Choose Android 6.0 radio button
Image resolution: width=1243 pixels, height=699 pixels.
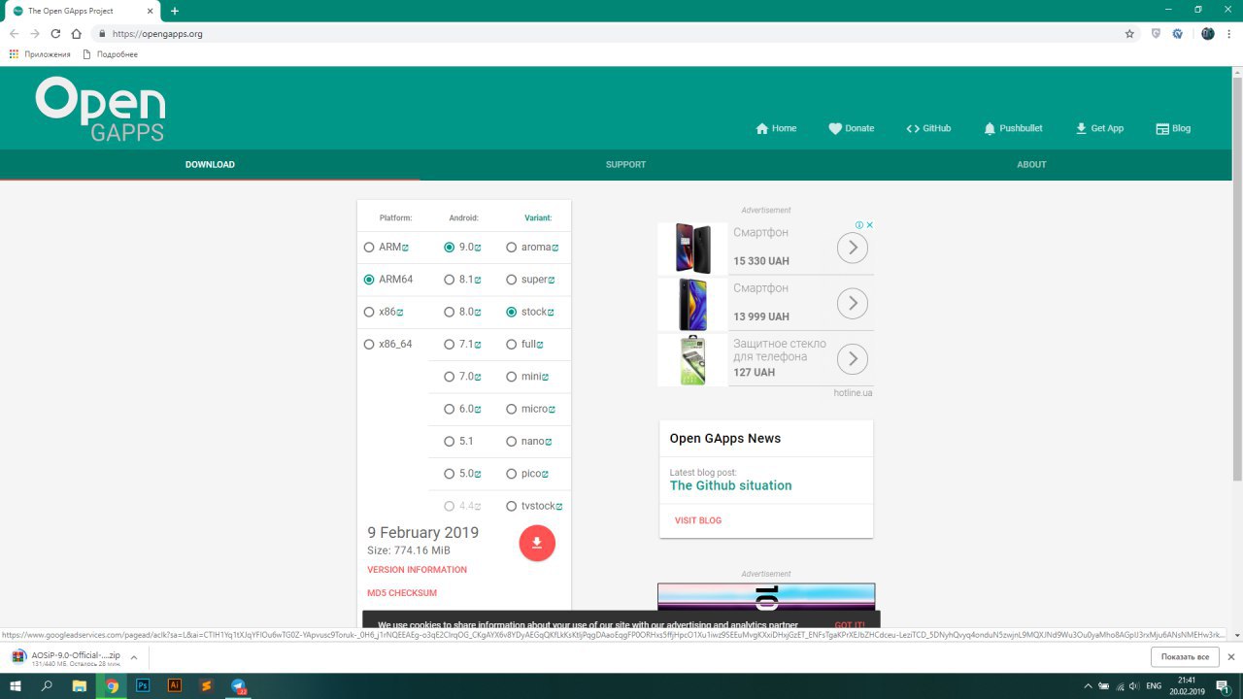[449, 409]
